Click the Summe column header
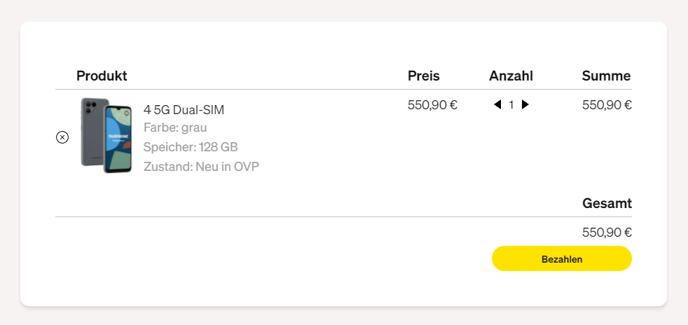The width and height of the screenshot is (688, 325). click(x=607, y=76)
